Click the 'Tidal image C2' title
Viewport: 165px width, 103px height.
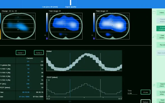[x=102, y=11]
